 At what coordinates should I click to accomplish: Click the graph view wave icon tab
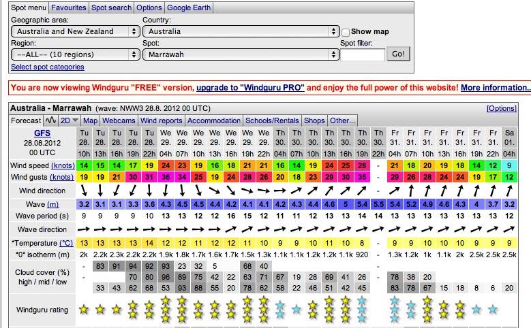click(51, 120)
